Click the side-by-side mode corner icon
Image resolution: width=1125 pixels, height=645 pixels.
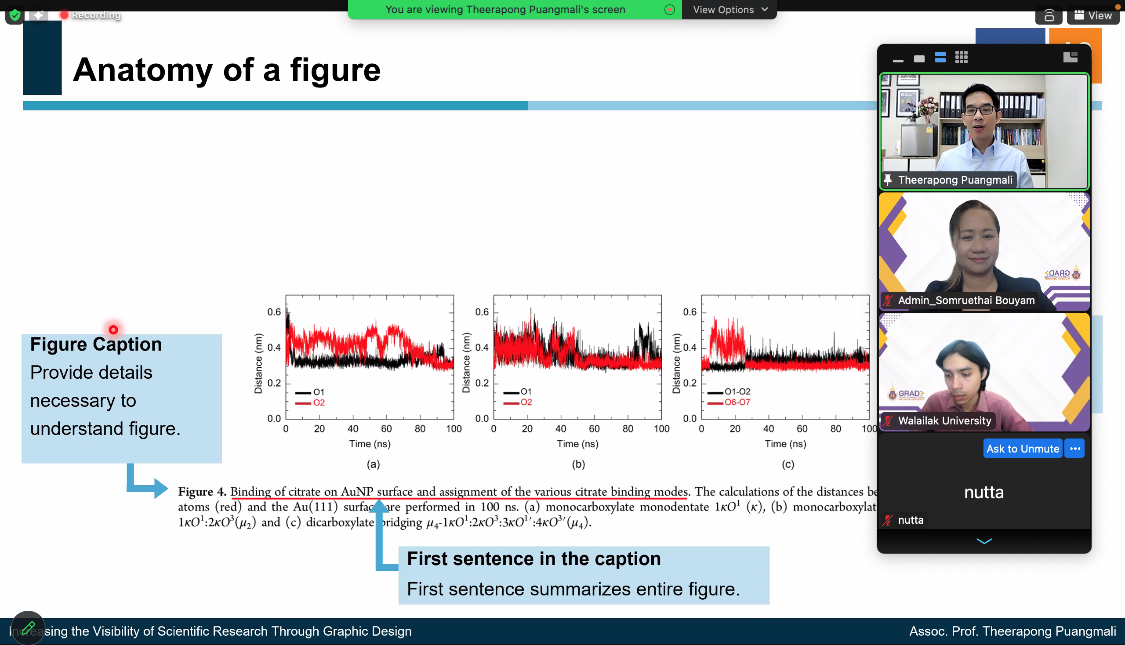[x=1070, y=57]
